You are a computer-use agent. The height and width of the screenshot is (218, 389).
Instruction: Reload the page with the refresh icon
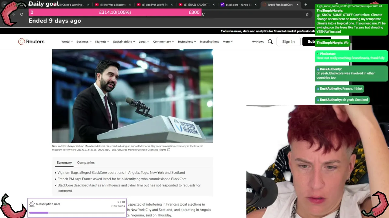point(22,14)
